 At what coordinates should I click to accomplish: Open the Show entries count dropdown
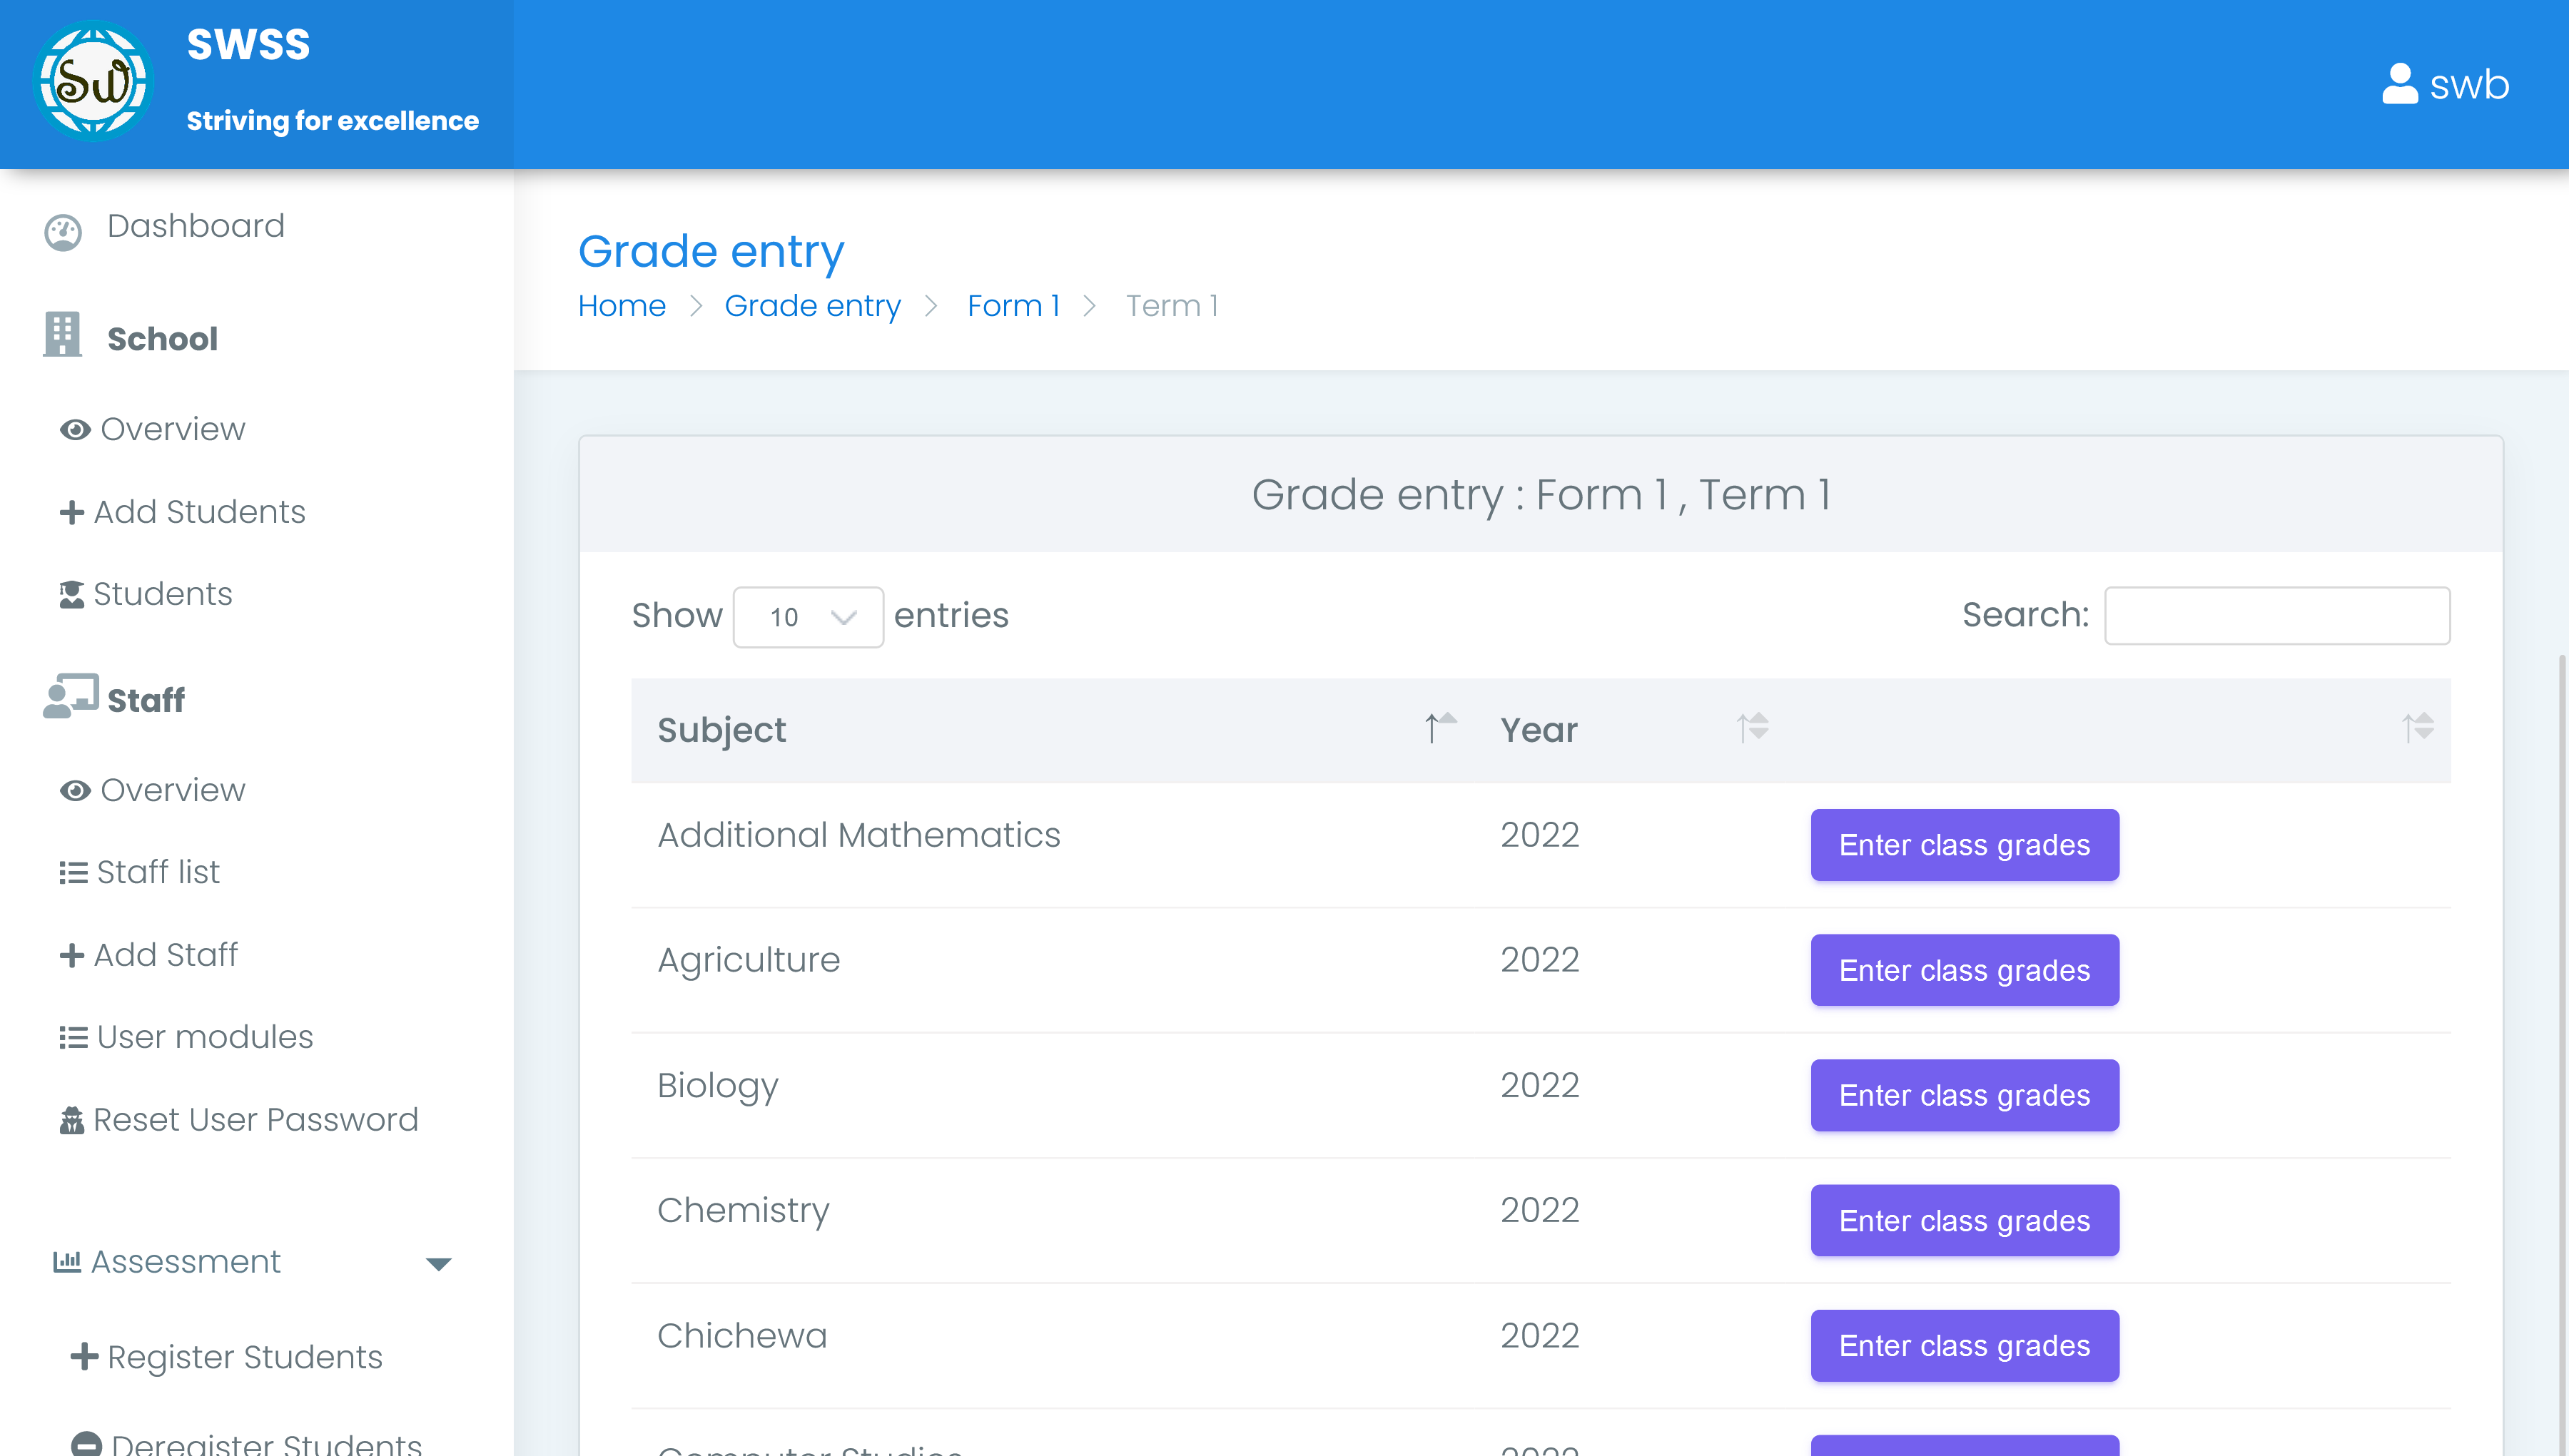[808, 616]
